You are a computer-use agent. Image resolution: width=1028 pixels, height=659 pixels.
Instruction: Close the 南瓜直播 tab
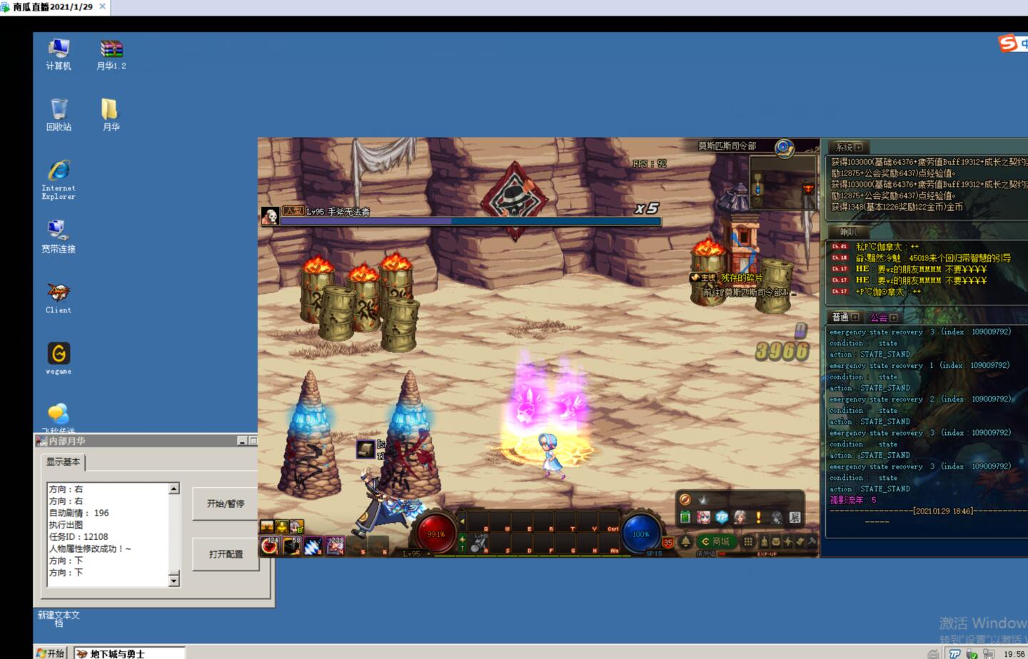point(102,6)
